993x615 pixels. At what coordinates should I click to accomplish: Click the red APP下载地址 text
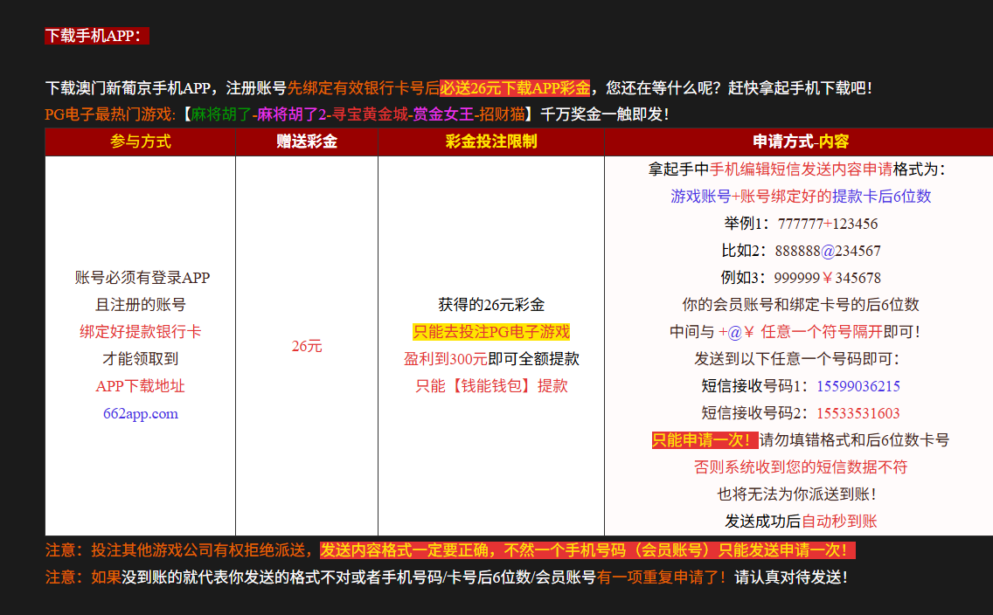click(140, 386)
